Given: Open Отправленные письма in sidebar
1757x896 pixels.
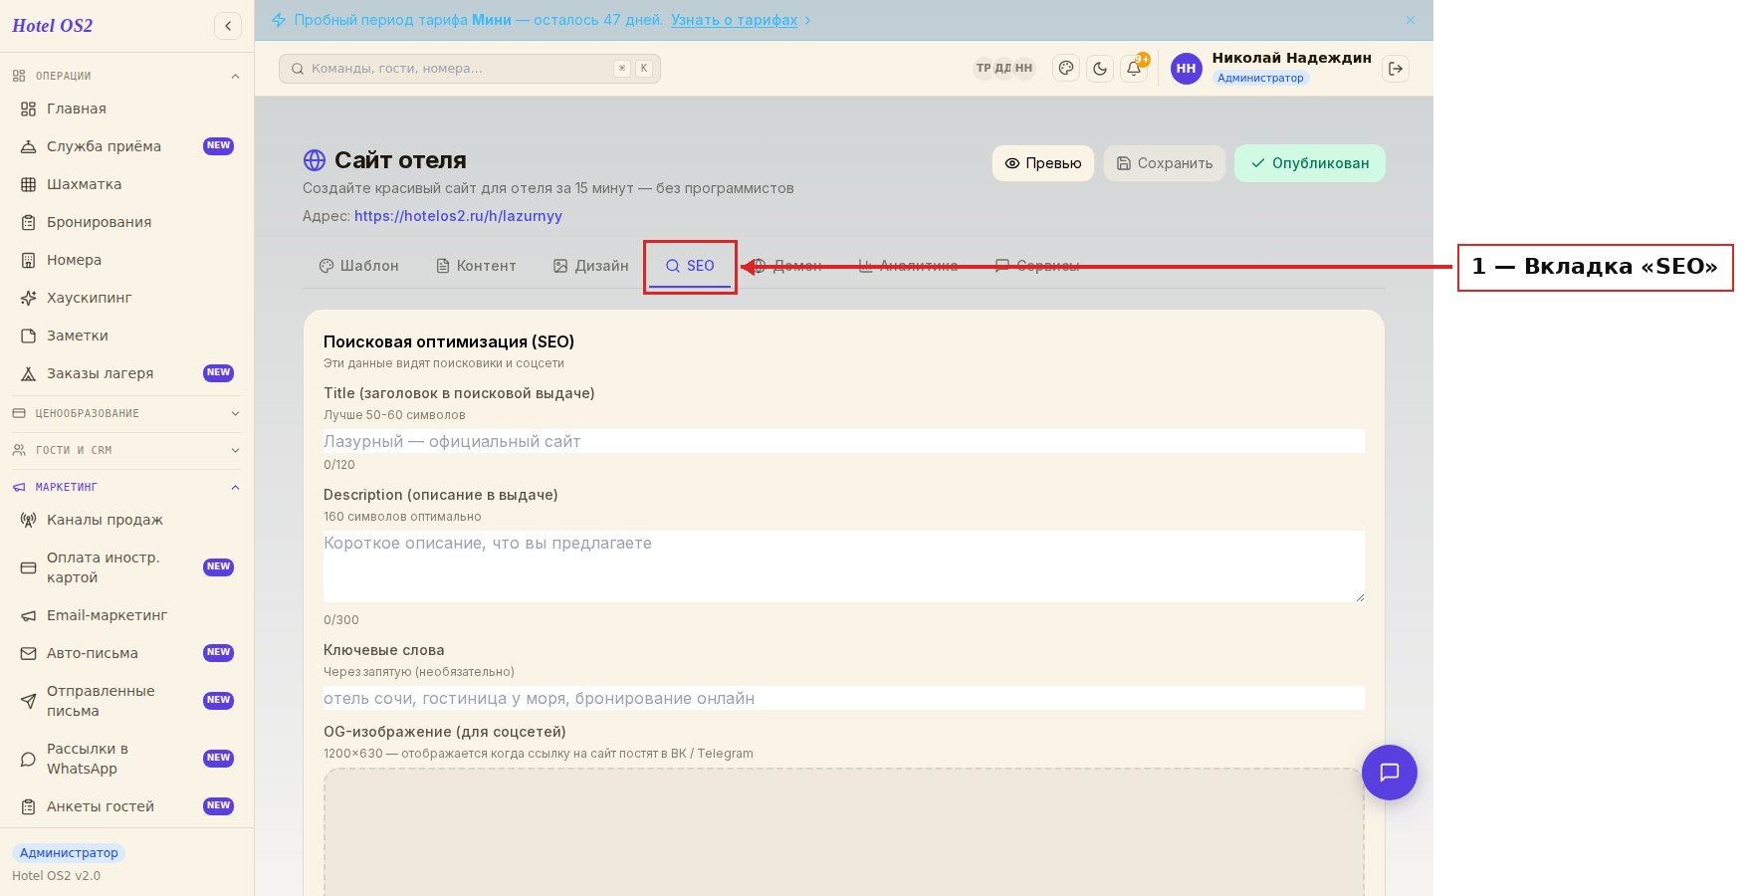Looking at the screenshot, I should coord(126,701).
